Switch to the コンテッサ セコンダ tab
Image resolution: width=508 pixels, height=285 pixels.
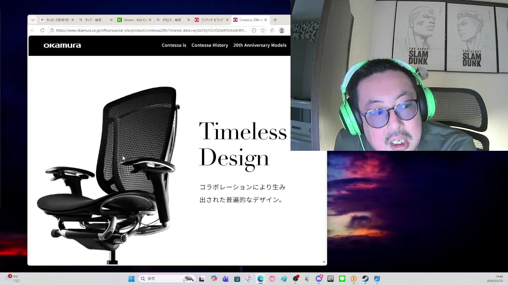pyautogui.click(x=211, y=20)
